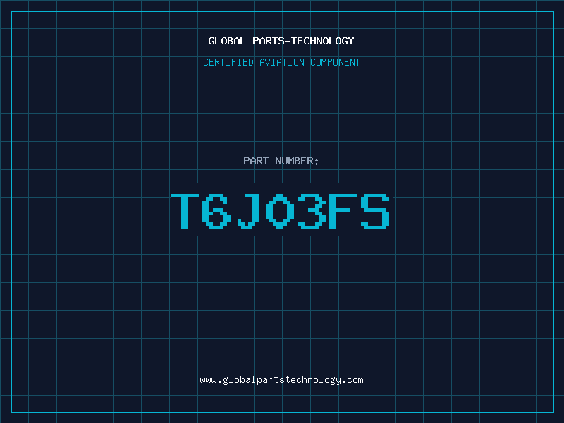
Task: Click the GLOBAL PARTS-TECHNOLOGY heading
Action: click(x=281, y=41)
